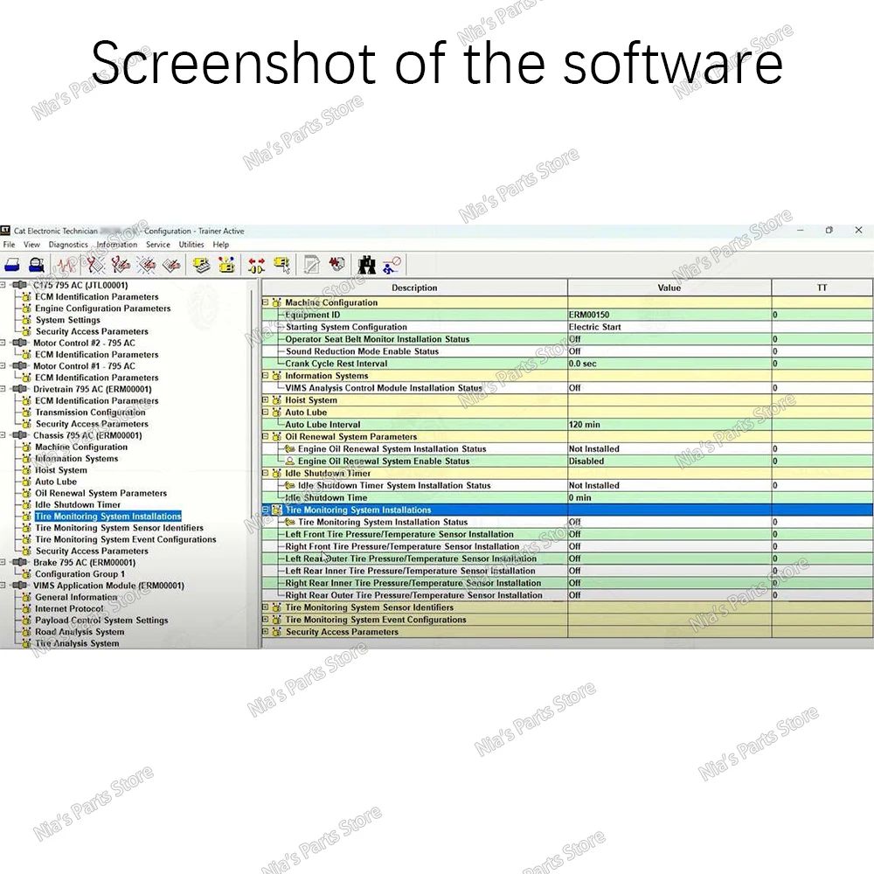Click Left Front Tire Pressure/Temperature Sensor Installation row
The width and height of the screenshot is (874, 874).
click(x=567, y=534)
